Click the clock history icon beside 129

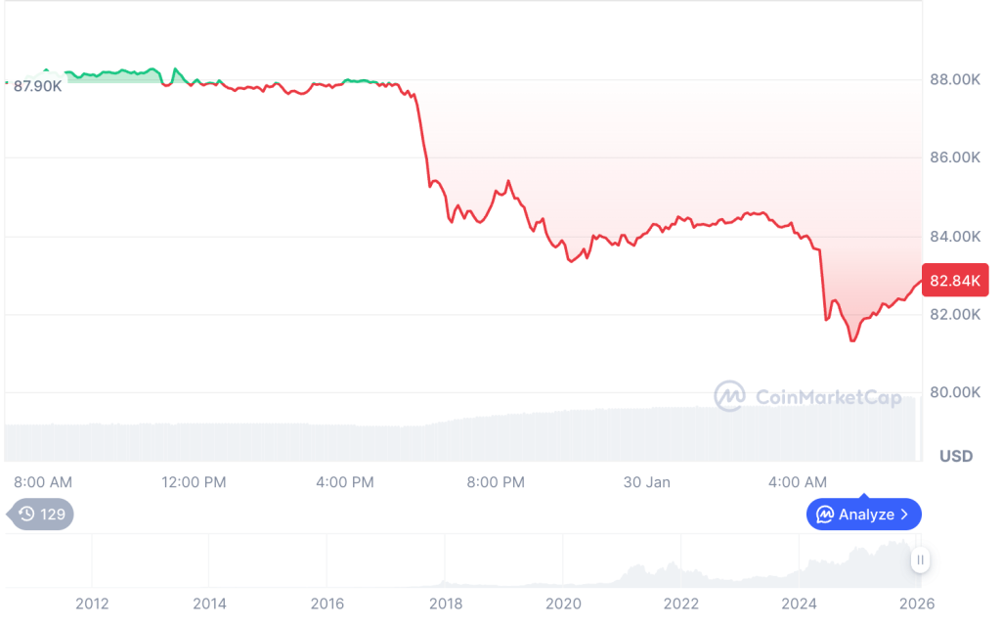26,514
